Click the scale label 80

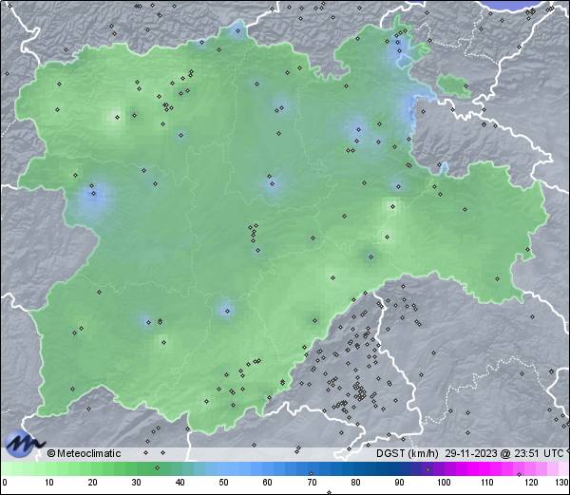click(355, 483)
